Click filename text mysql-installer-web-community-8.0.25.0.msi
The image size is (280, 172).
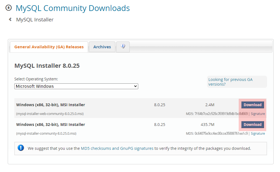[50, 114]
